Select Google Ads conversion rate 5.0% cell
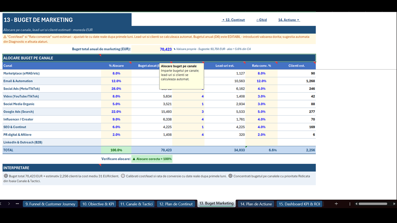 tap(261, 111)
